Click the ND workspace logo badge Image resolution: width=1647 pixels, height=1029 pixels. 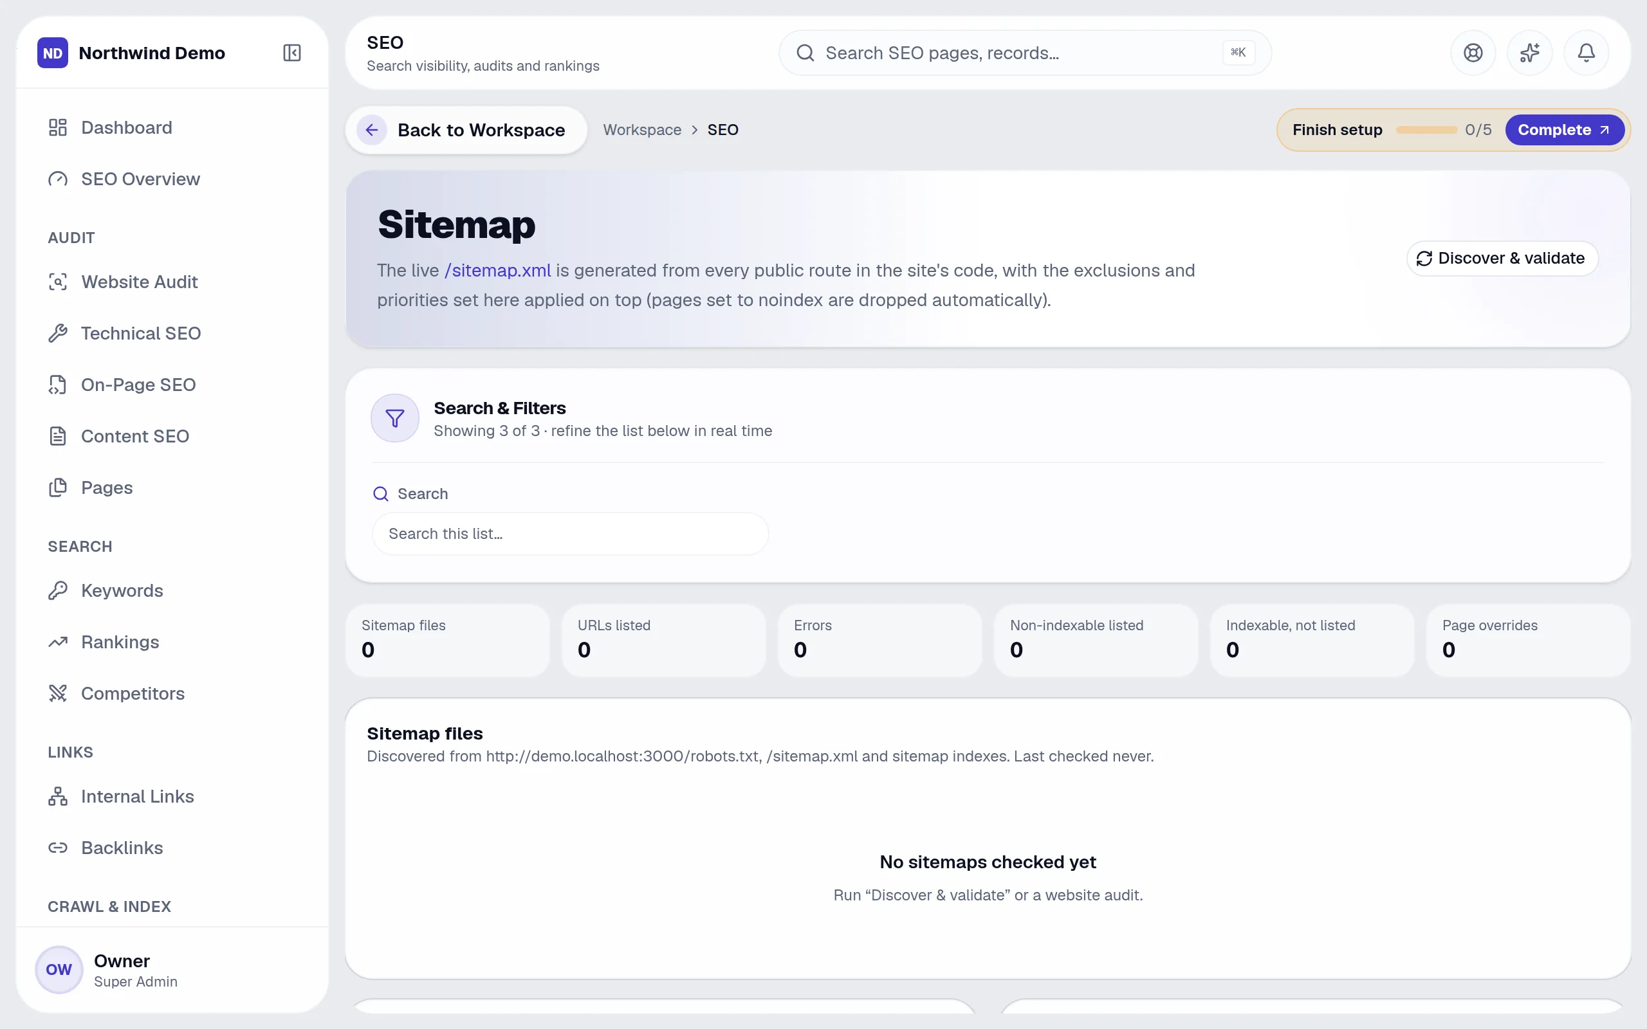[x=52, y=53]
